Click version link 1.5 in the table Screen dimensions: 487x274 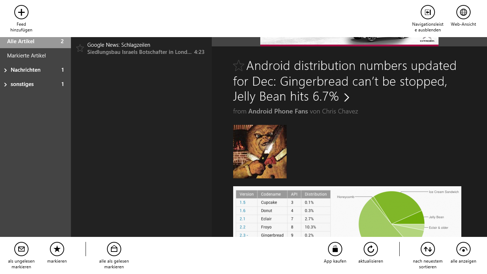click(x=242, y=203)
